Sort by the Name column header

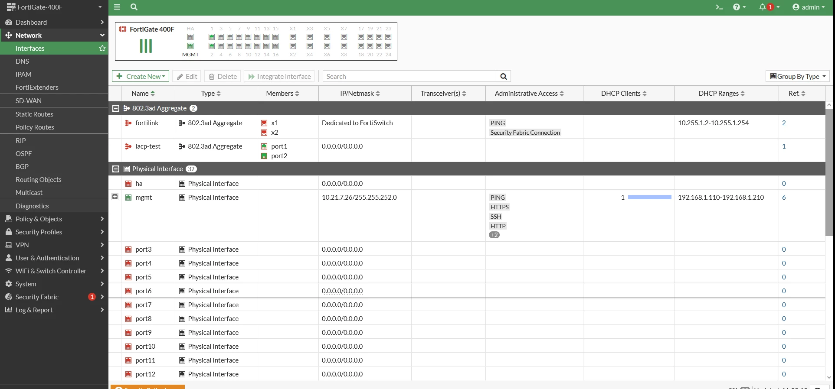pyautogui.click(x=143, y=93)
